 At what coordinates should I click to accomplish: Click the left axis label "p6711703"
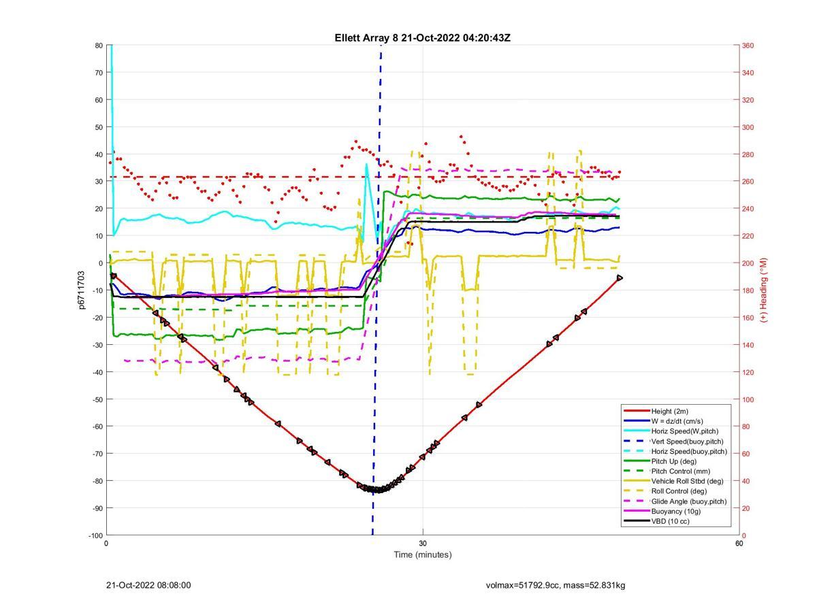[81, 290]
